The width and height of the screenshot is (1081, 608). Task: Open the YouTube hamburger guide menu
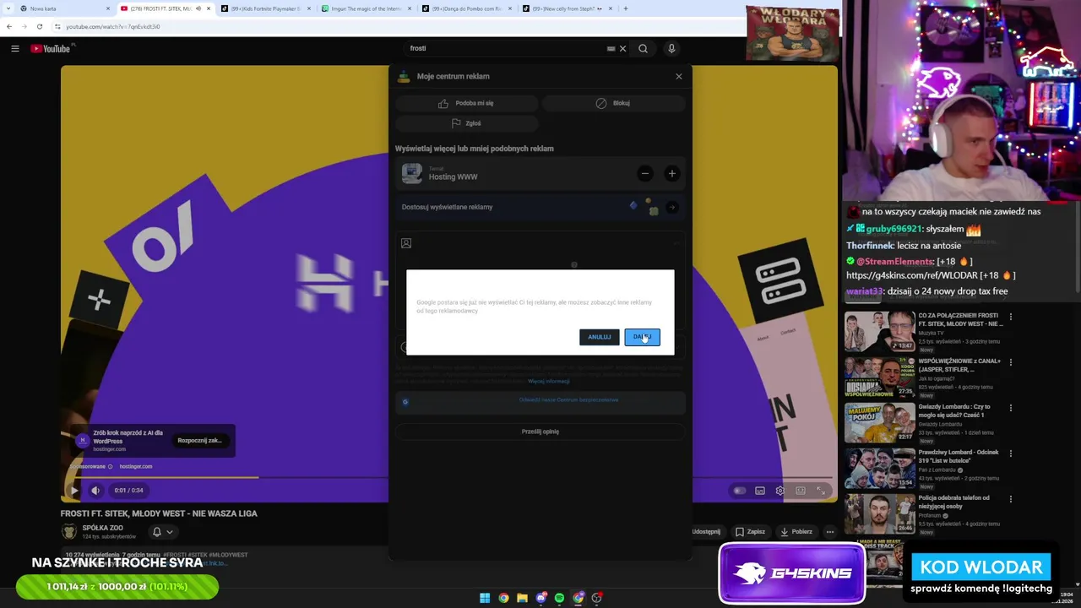pos(14,49)
